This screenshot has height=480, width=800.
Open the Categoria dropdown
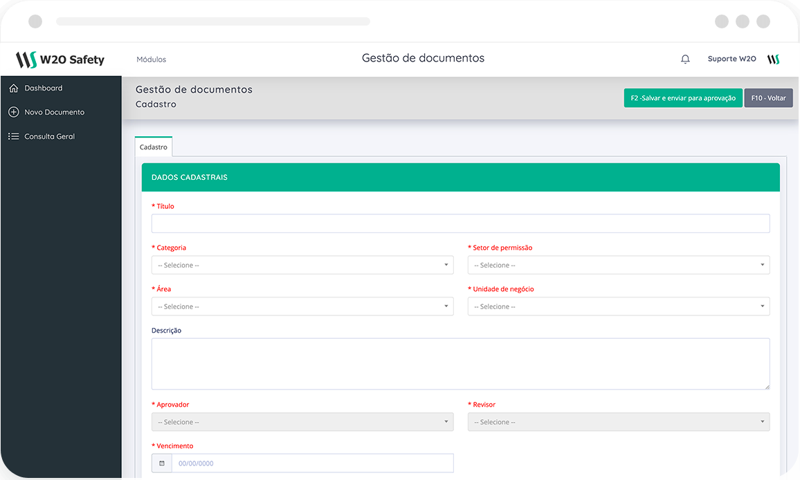click(302, 265)
